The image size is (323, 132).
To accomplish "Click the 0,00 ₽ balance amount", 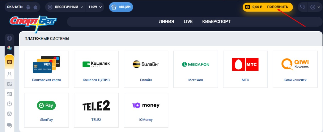I will [x=257, y=7].
